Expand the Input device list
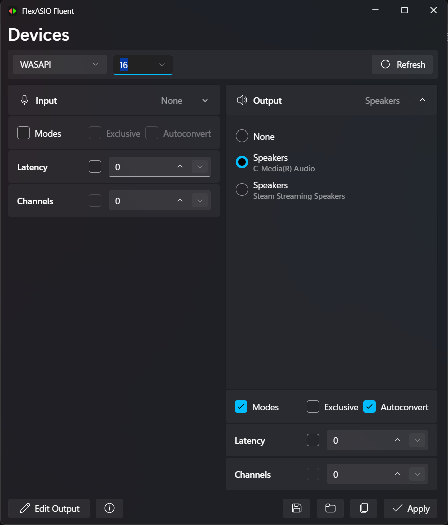 tap(205, 100)
